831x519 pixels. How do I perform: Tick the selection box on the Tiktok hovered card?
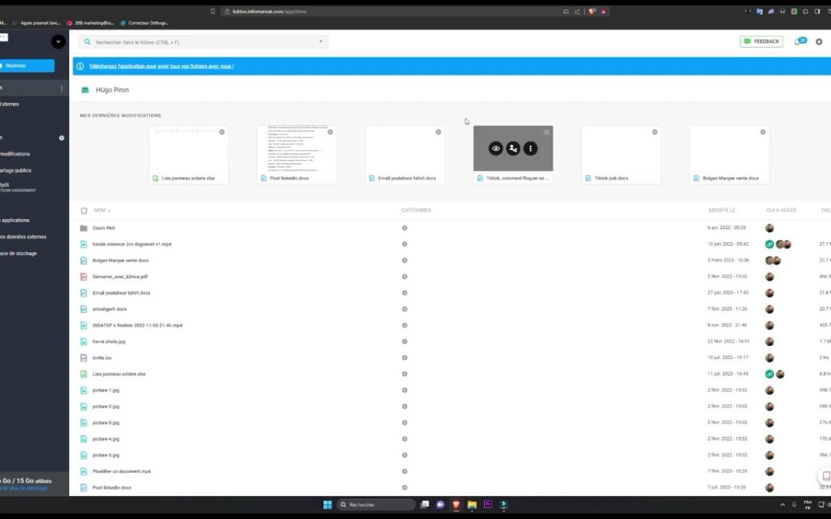tap(546, 132)
